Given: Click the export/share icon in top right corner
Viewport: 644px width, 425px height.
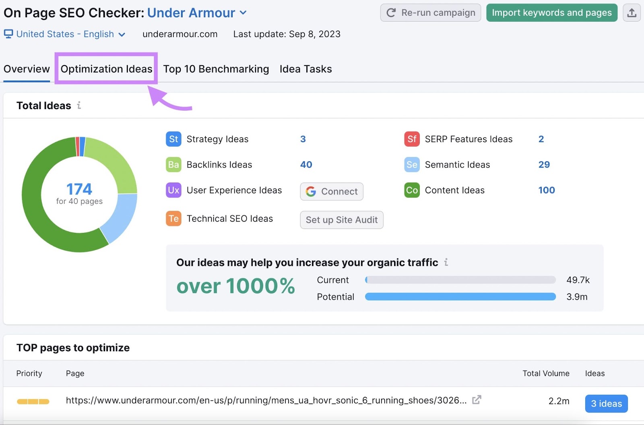Looking at the screenshot, I should [632, 12].
